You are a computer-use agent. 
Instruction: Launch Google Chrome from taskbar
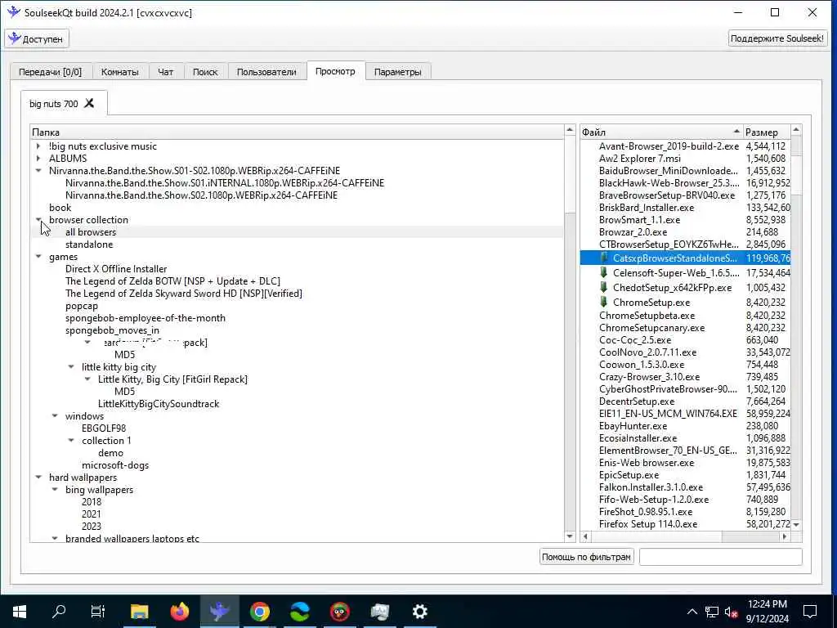point(259,612)
